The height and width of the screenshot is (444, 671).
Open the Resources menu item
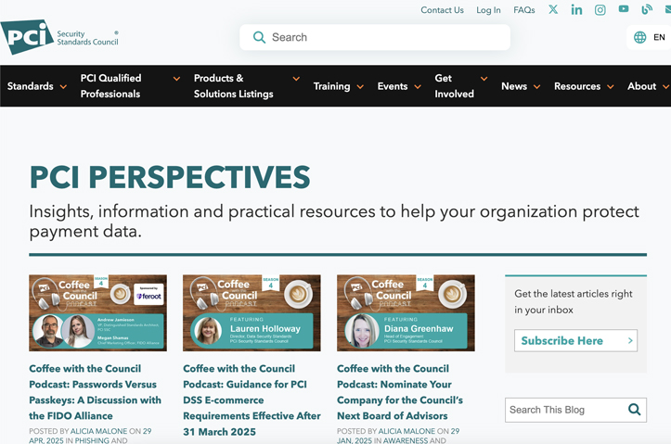click(577, 86)
